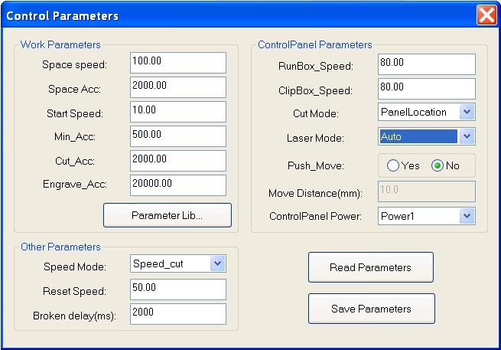Select the Start Speed text box
Image resolution: width=501 pixels, height=350 pixels.
tap(177, 112)
